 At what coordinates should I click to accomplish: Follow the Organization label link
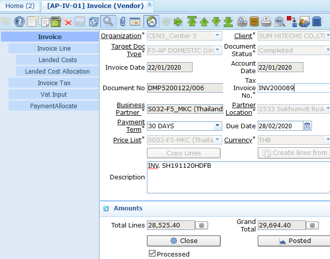click(121, 36)
